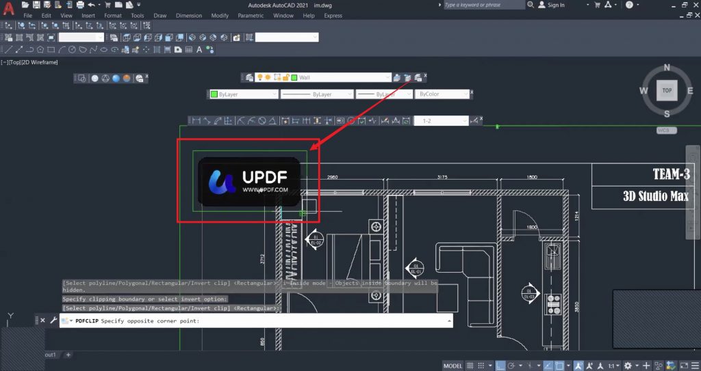Image resolution: width=701 pixels, height=371 pixels.
Task: Select the Circle tool in Draw toolbar
Action: tap(72, 50)
